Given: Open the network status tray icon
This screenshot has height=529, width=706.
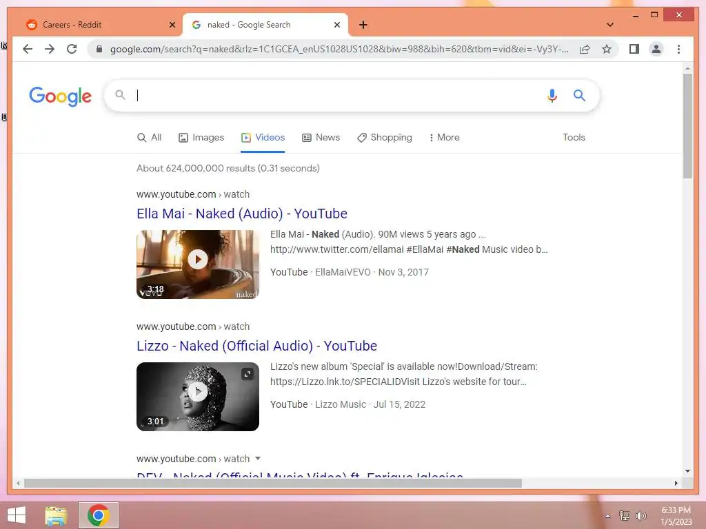Looking at the screenshot, I should (x=624, y=516).
